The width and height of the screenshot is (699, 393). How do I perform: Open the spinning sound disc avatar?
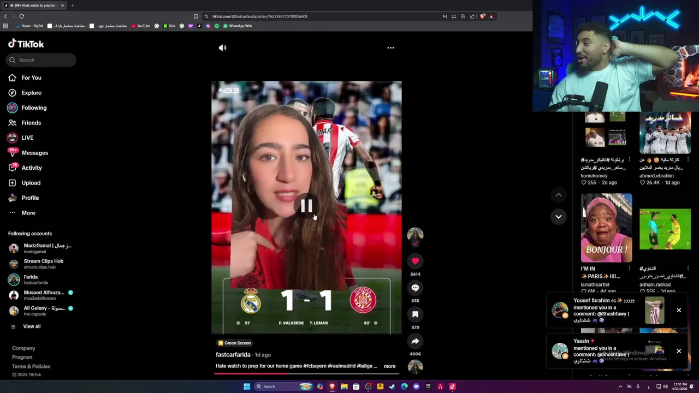pyautogui.click(x=415, y=367)
